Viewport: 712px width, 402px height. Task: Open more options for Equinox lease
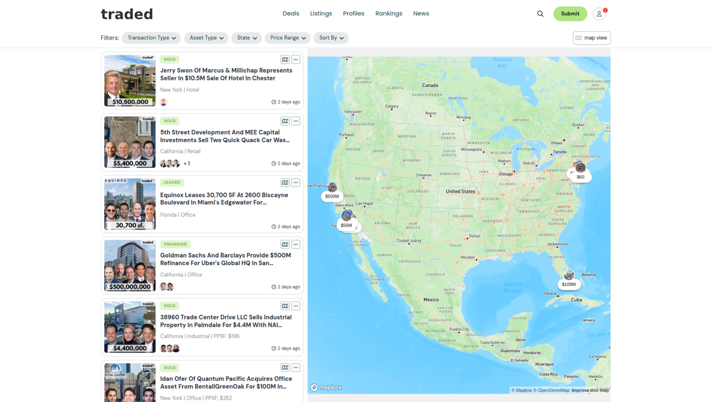295,183
